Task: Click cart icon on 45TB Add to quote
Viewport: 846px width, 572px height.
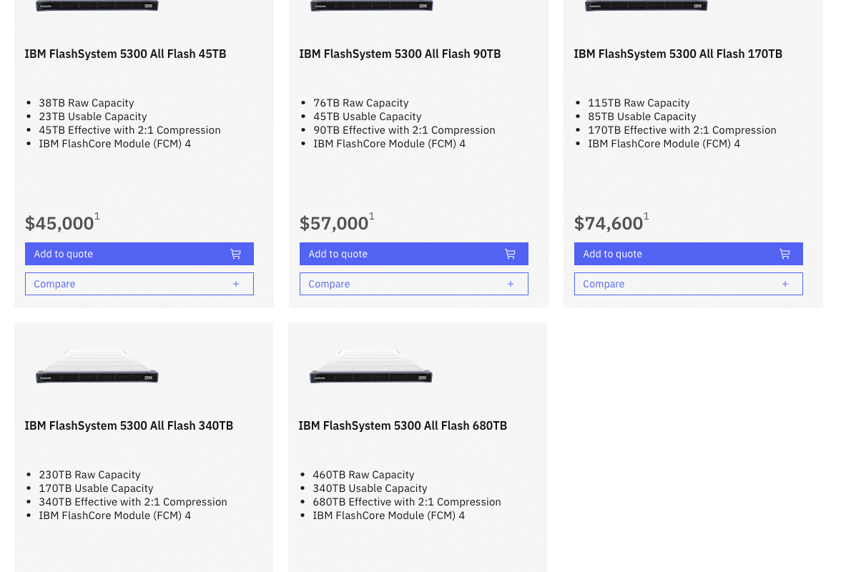Action: 236,254
